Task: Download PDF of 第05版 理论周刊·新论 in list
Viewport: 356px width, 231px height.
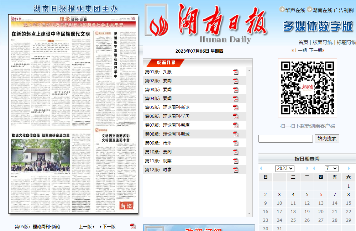Action: 235,107
